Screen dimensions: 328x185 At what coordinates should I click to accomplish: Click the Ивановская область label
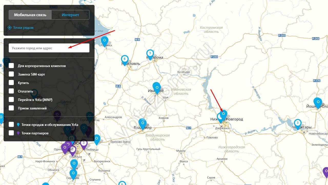181,91
